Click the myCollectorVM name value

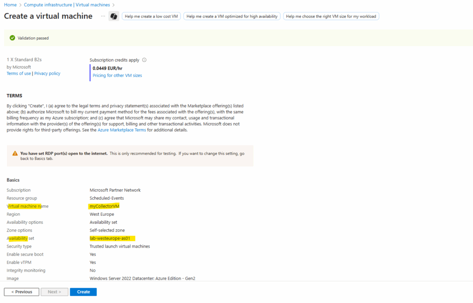click(104, 206)
